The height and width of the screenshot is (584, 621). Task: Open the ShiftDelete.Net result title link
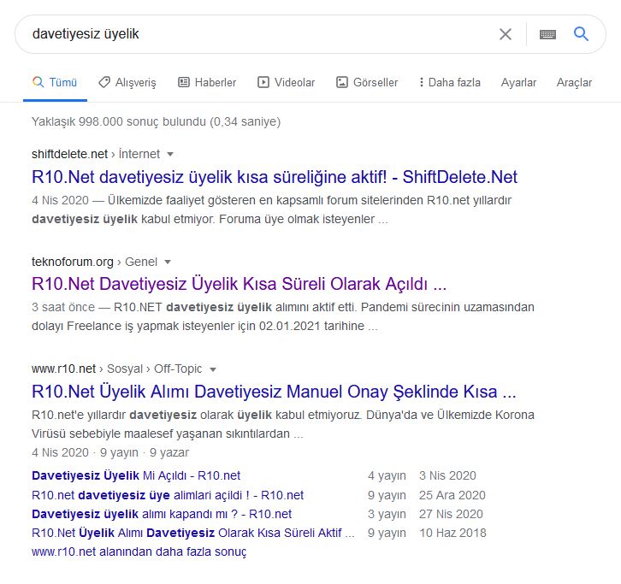click(275, 177)
